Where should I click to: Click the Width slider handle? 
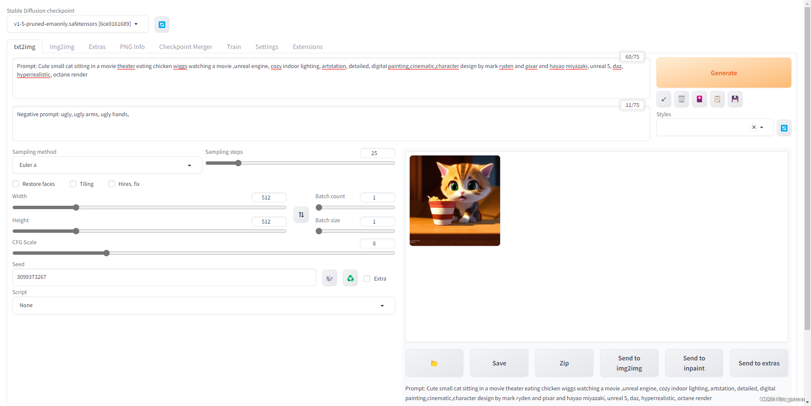click(x=76, y=207)
